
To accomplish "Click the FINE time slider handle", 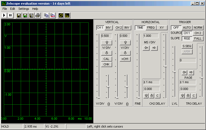I will coord(139,98).
